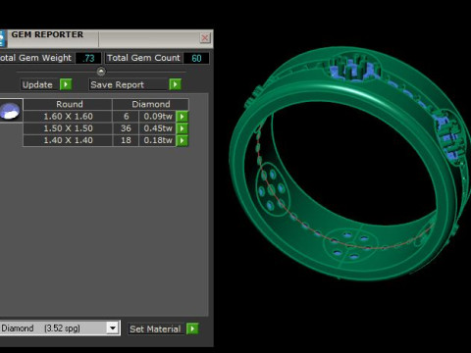Click the Diamond column header
The width and height of the screenshot is (471, 353).
151,104
